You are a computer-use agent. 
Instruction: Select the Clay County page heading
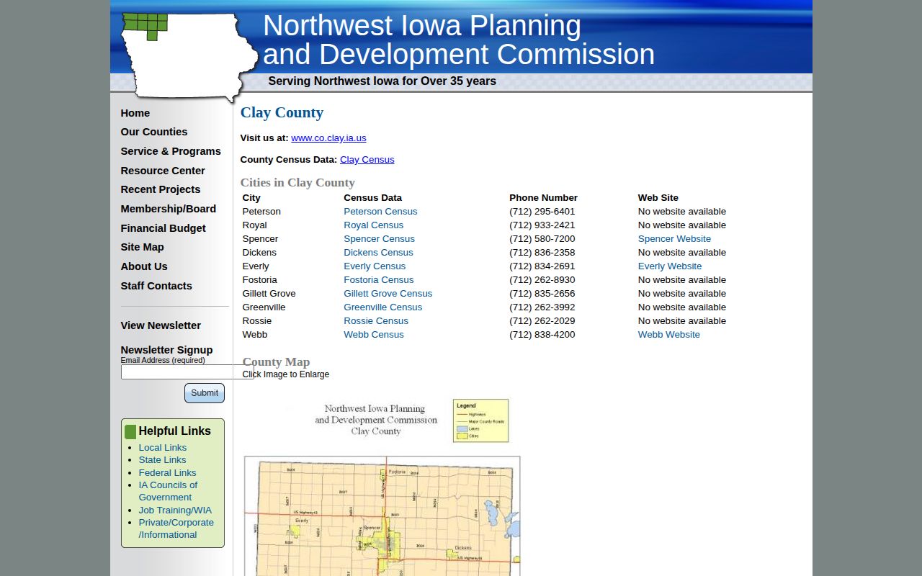[282, 112]
